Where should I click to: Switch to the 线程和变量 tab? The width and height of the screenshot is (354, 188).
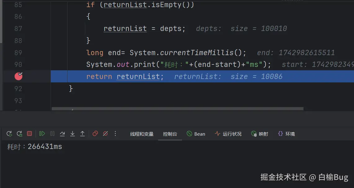point(142,133)
